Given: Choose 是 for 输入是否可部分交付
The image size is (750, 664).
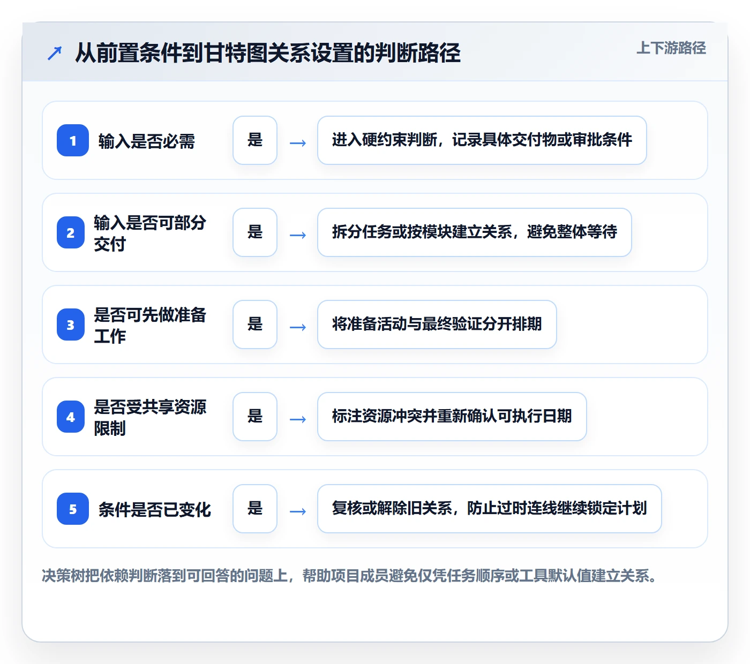Looking at the screenshot, I should (255, 232).
